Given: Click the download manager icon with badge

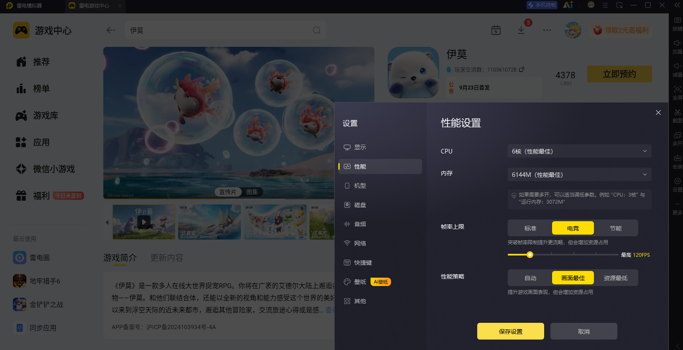Looking at the screenshot, I should [521, 30].
